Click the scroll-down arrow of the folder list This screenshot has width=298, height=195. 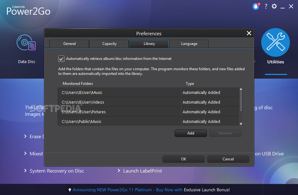(241, 124)
